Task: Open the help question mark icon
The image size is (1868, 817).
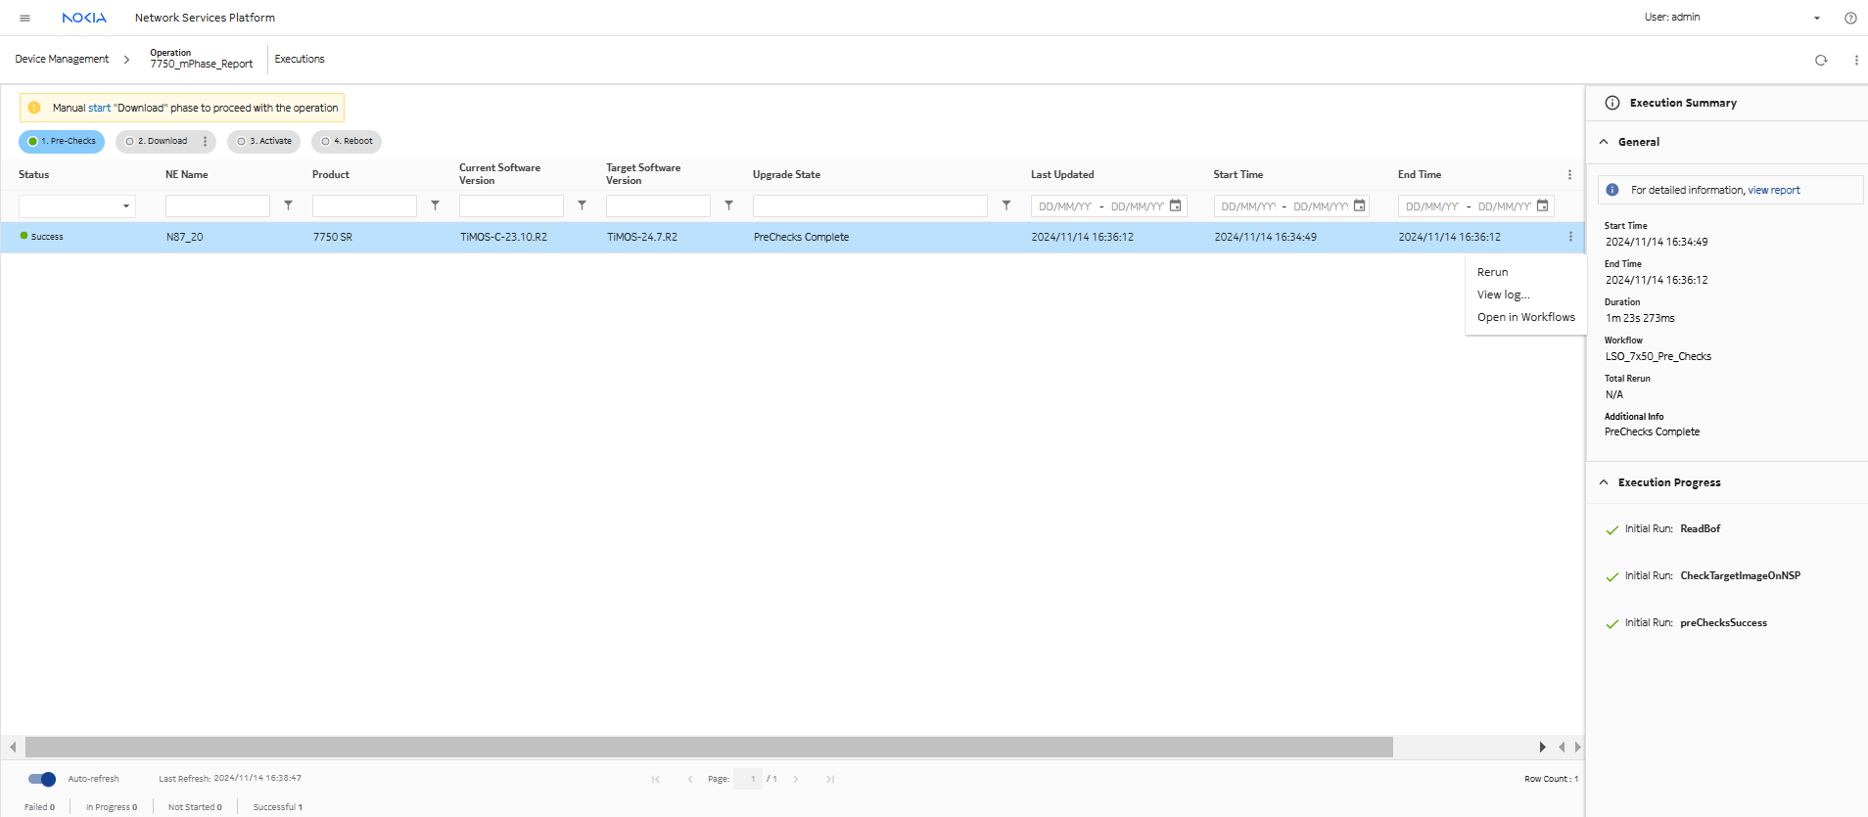Action: point(1850,18)
